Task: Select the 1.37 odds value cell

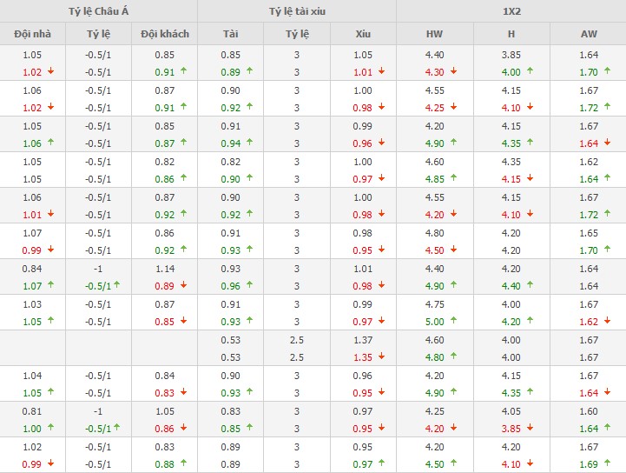Action: click(362, 340)
